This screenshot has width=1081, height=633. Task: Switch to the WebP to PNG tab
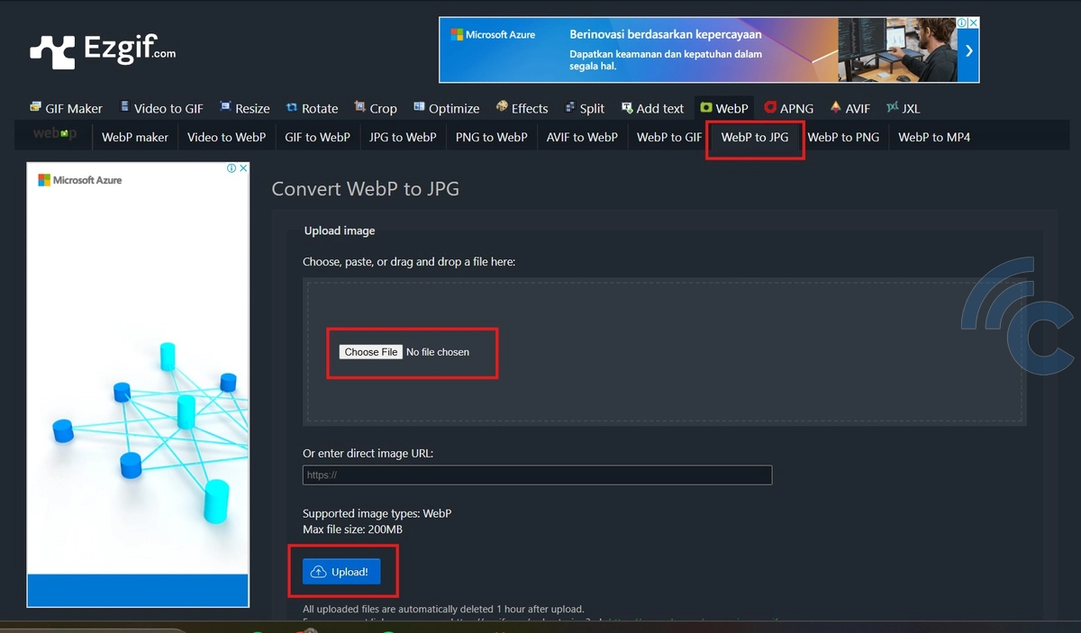(842, 137)
